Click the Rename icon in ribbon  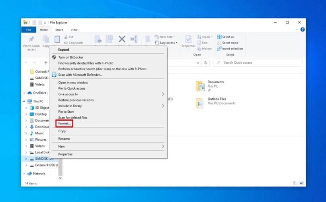(x=134, y=39)
